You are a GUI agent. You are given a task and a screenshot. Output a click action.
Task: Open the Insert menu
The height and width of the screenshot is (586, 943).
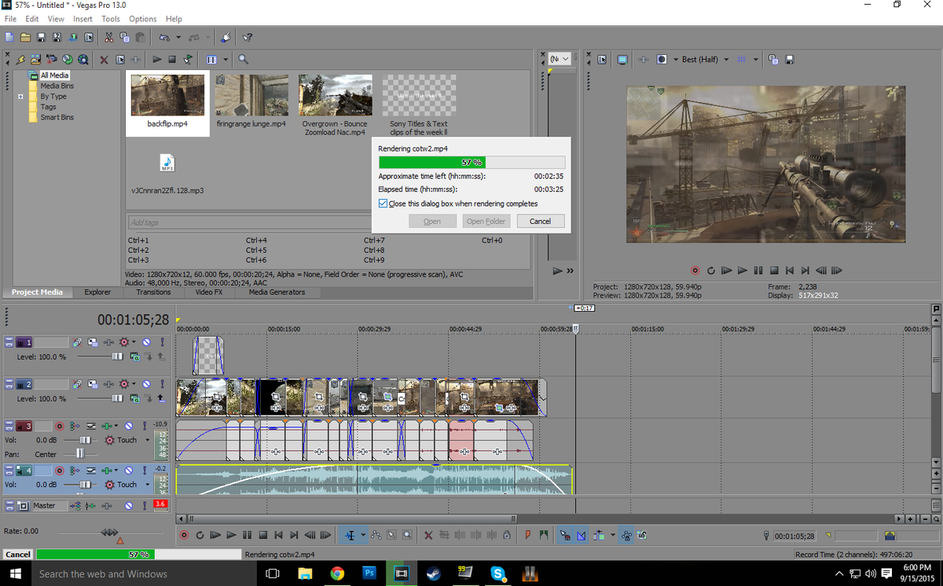click(83, 19)
